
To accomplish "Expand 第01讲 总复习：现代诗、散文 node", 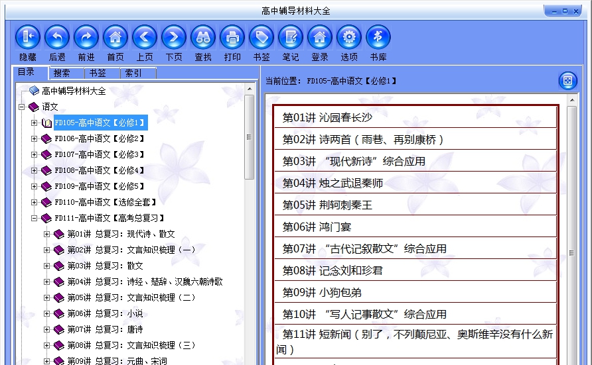I will click(47, 234).
